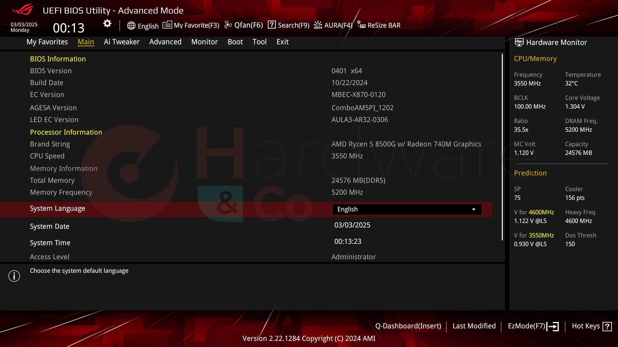The width and height of the screenshot is (618, 347).
Task: Select English from System Language dropdown
Action: (406, 209)
